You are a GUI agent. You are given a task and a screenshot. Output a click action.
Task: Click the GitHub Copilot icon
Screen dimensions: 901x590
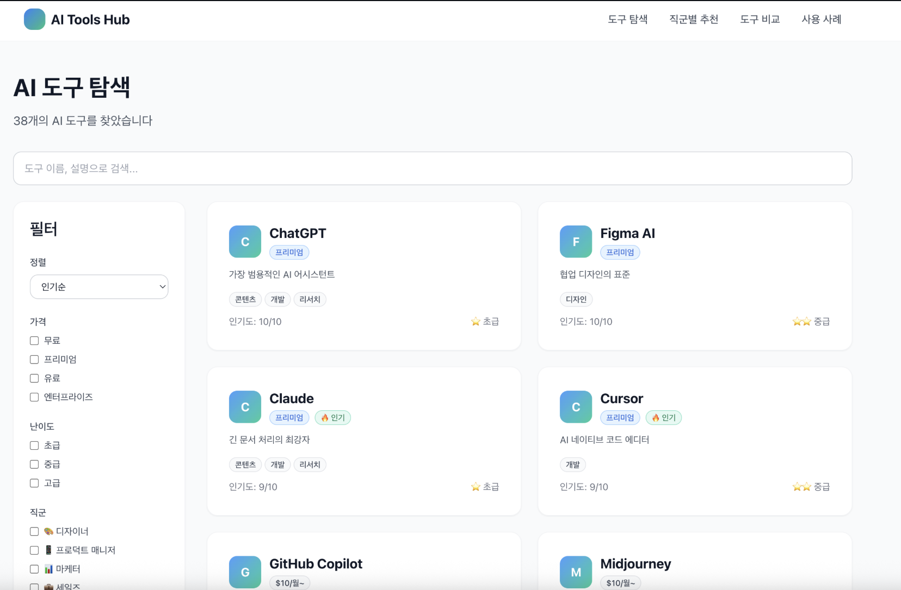point(245,572)
